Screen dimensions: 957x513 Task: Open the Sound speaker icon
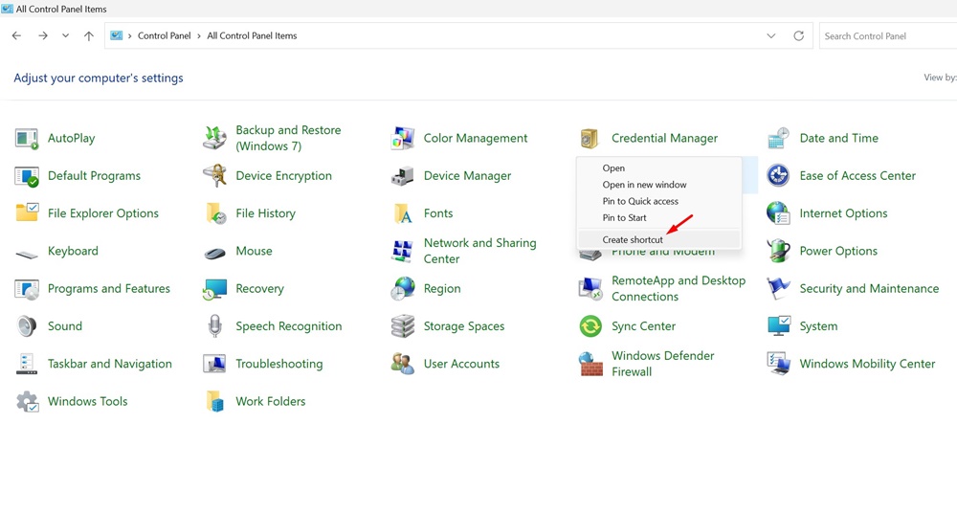pos(27,326)
